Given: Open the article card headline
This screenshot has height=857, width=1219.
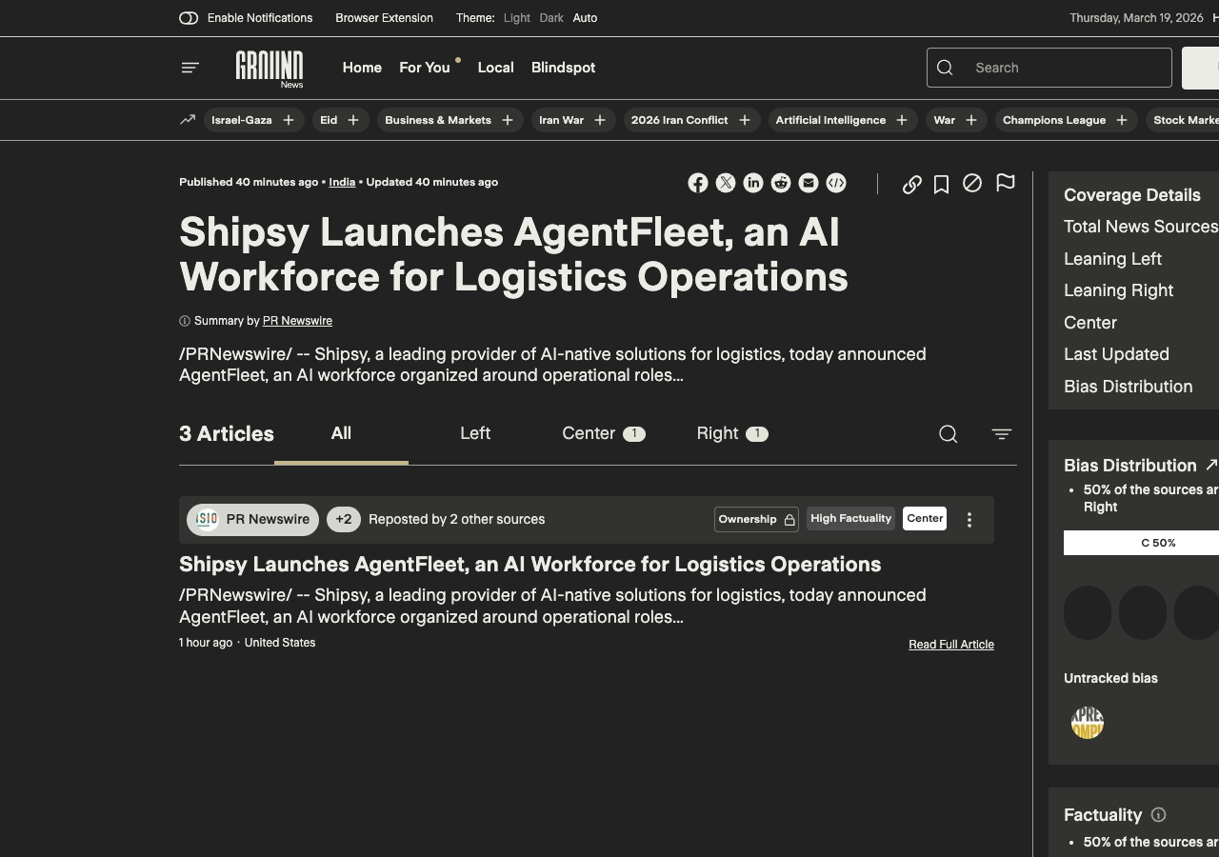Looking at the screenshot, I should click(530, 564).
